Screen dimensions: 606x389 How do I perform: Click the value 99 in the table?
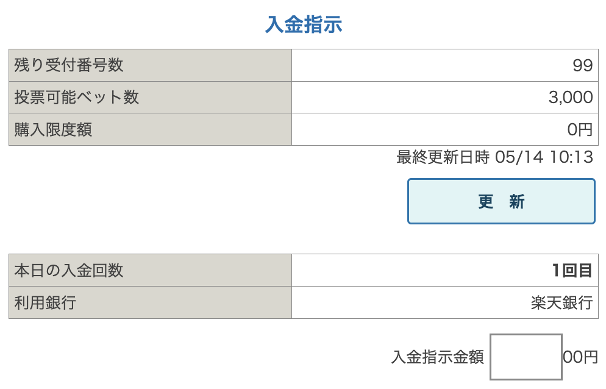(582, 66)
